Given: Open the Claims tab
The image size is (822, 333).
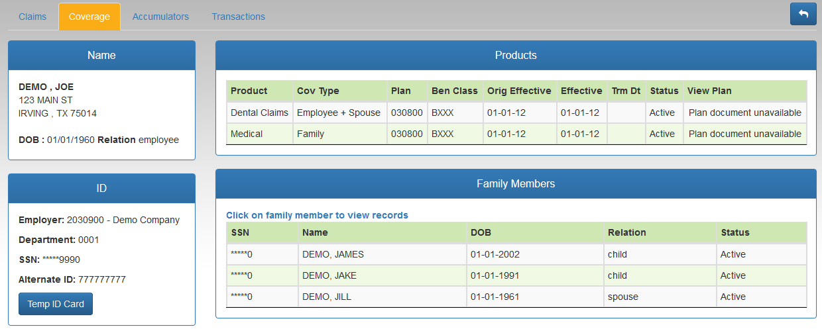Looking at the screenshot, I should pos(32,17).
